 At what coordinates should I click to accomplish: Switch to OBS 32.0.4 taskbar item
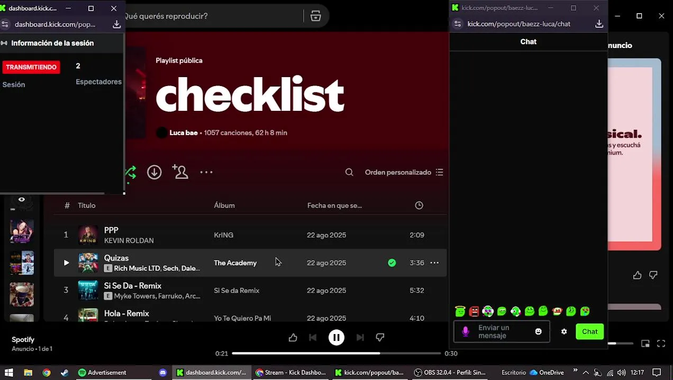tap(450, 373)
